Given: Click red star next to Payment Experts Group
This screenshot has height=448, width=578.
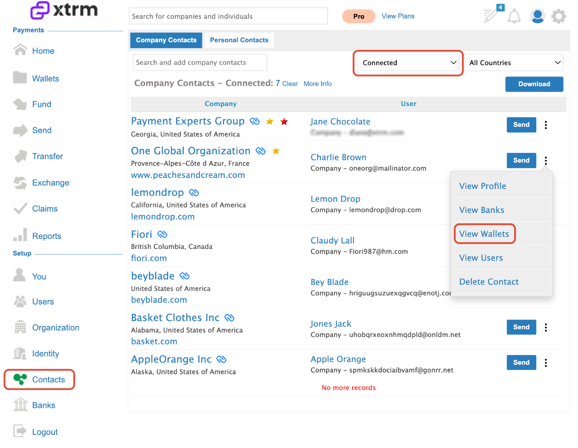Looking at the screenshot, I should point(284,121).
